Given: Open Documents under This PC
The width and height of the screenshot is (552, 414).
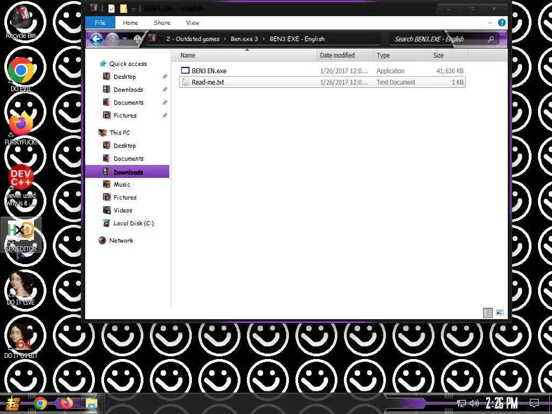Looking at the screenshot, I should point(123,158).
